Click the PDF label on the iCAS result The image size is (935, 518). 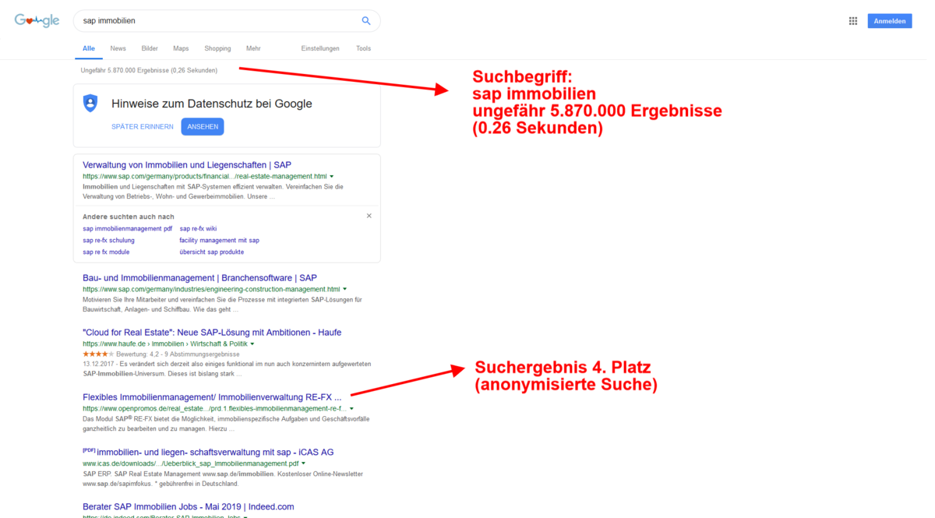tap(88, 449)
